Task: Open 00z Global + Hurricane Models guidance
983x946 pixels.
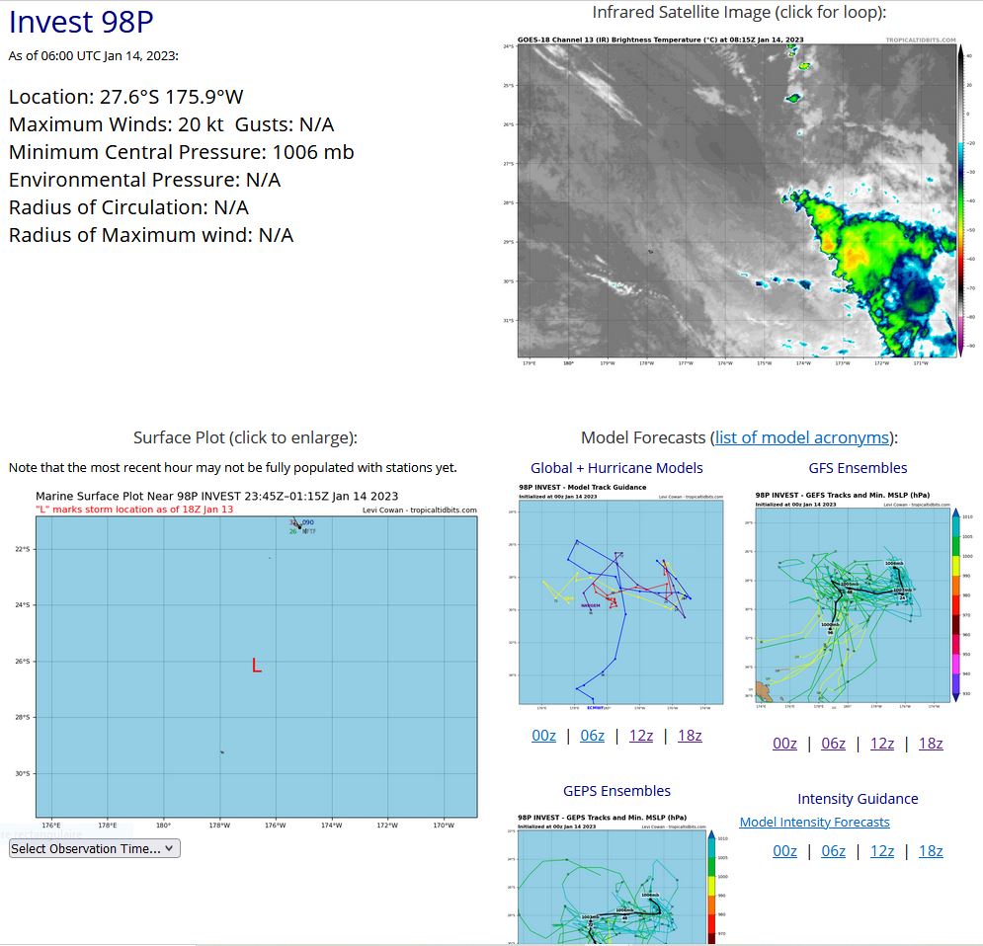Action: 543,735
